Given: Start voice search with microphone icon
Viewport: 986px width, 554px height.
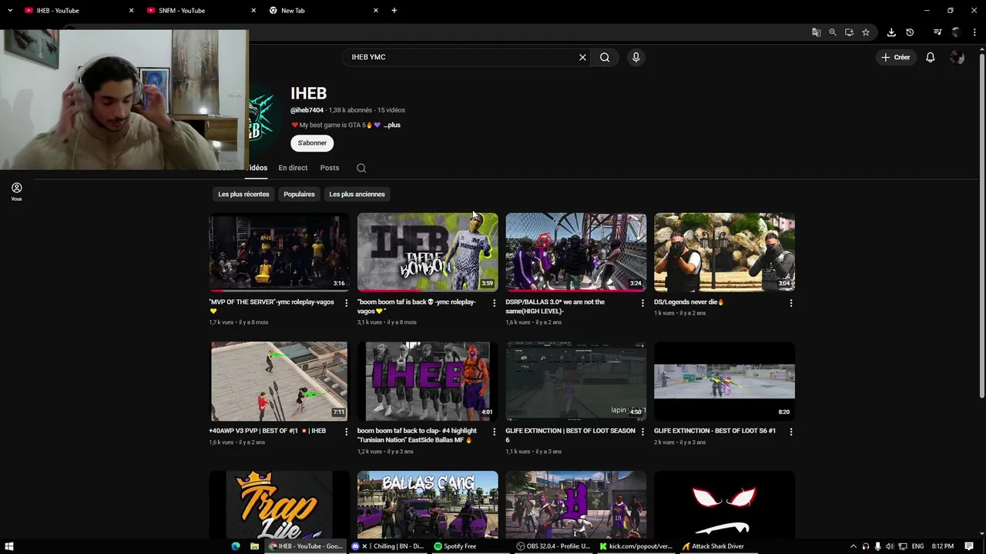Looking at the screenshot, I should tap(636, 57).
